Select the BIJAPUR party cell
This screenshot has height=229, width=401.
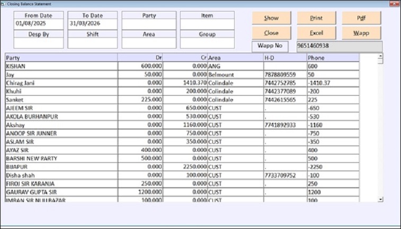pyautogui.click(x=61, y=167)
